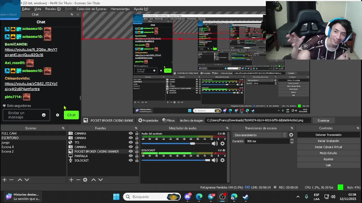
Task: Open Steam from the taskbar
Action: (x=245, y=197)
